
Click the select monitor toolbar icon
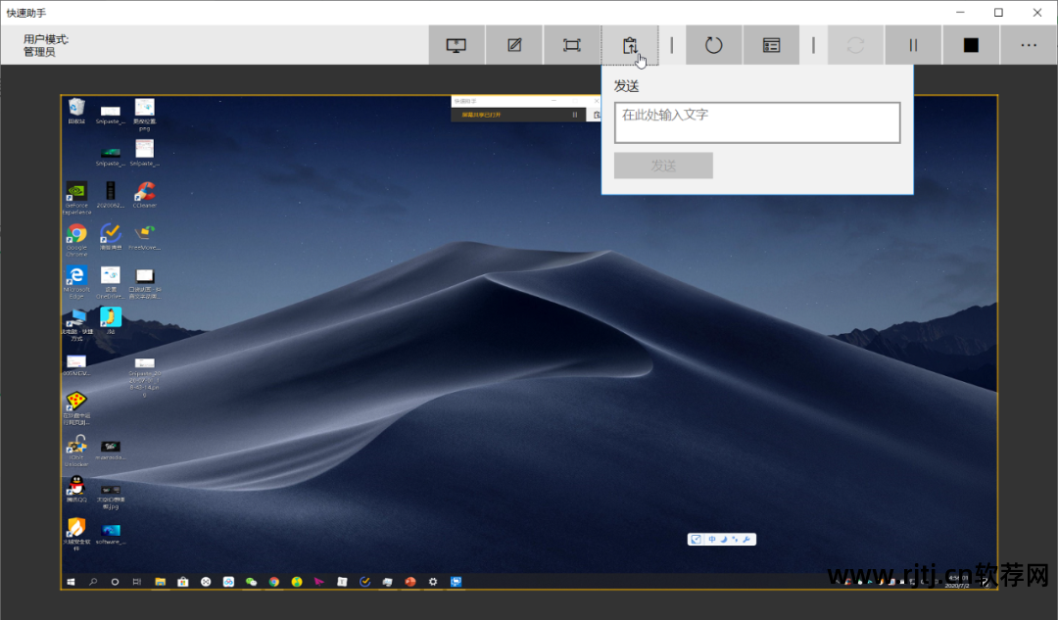point(457,45)
